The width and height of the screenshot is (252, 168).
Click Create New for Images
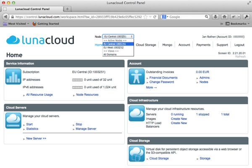coord(179,119)
